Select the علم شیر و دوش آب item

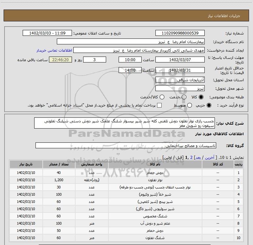(x=155, y=223)
